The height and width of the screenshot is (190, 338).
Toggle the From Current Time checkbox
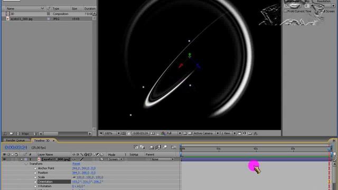[x=286, y=11]
